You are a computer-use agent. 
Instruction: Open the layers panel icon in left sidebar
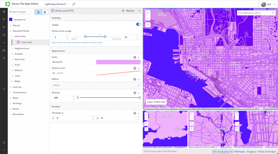click(4, 12)
